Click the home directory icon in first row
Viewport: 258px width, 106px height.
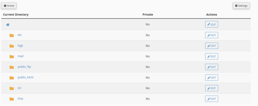tap(8, 25)
